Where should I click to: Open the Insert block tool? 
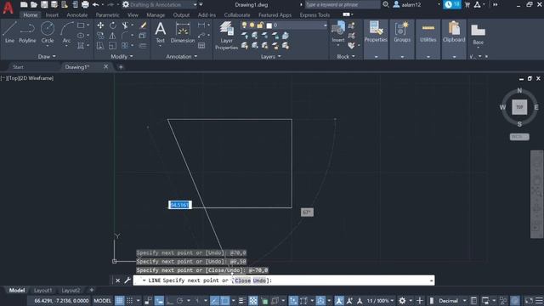(x=338, y=32)
